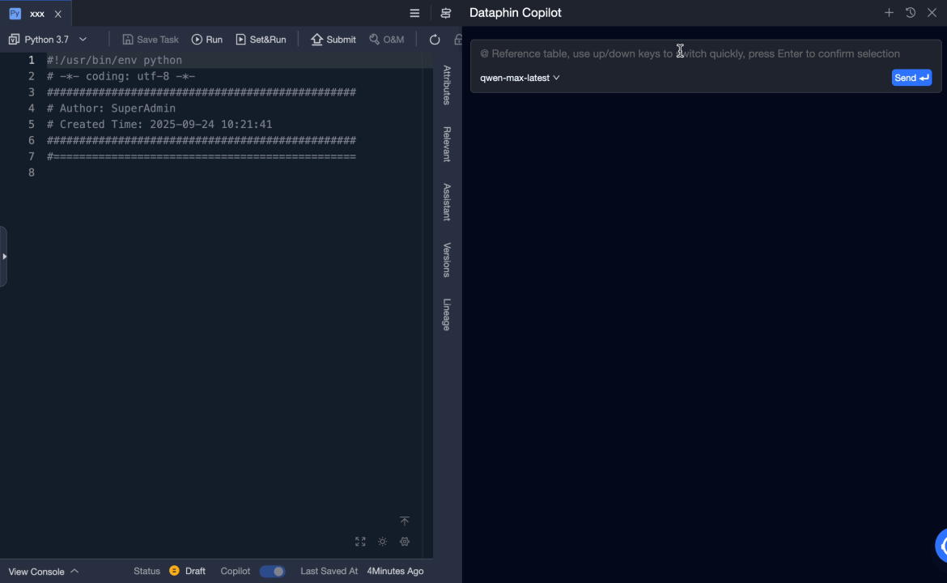This screenshot has width=947, height=583.
Task: Toggle the editor light/dark theme icon
Action: pos(382,542)
